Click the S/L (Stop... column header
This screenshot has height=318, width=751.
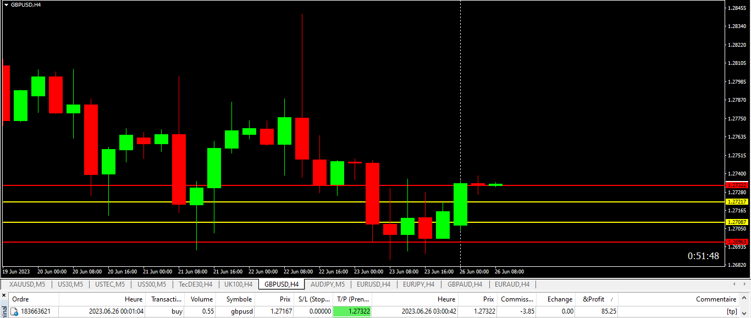[x=313, y=299]
